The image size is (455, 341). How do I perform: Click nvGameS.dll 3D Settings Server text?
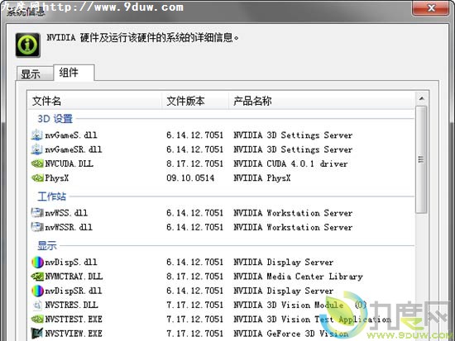point(293,135)
